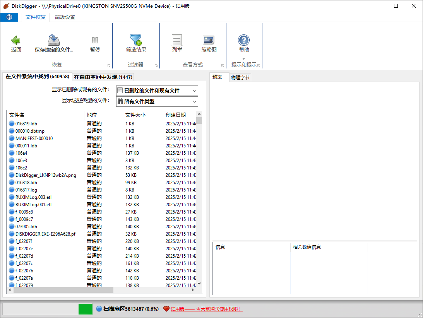Pause the scan with 暂停 button

coord(95,44)
